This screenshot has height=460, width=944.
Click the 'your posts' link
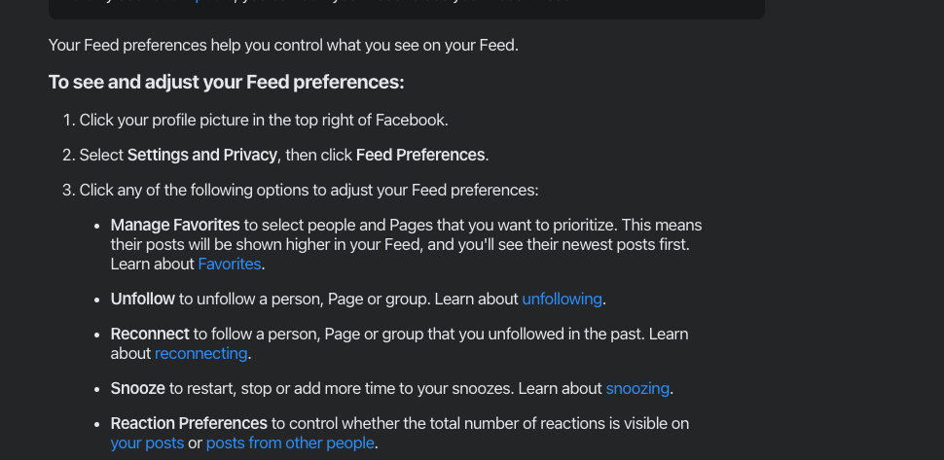[x=148, y=443]
